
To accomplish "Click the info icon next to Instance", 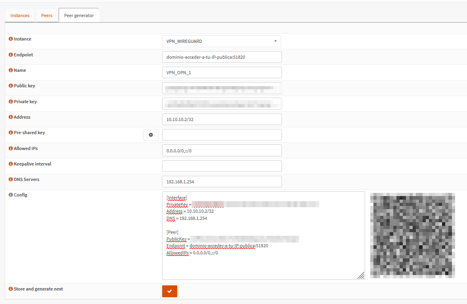I will [x=11, y=39].
